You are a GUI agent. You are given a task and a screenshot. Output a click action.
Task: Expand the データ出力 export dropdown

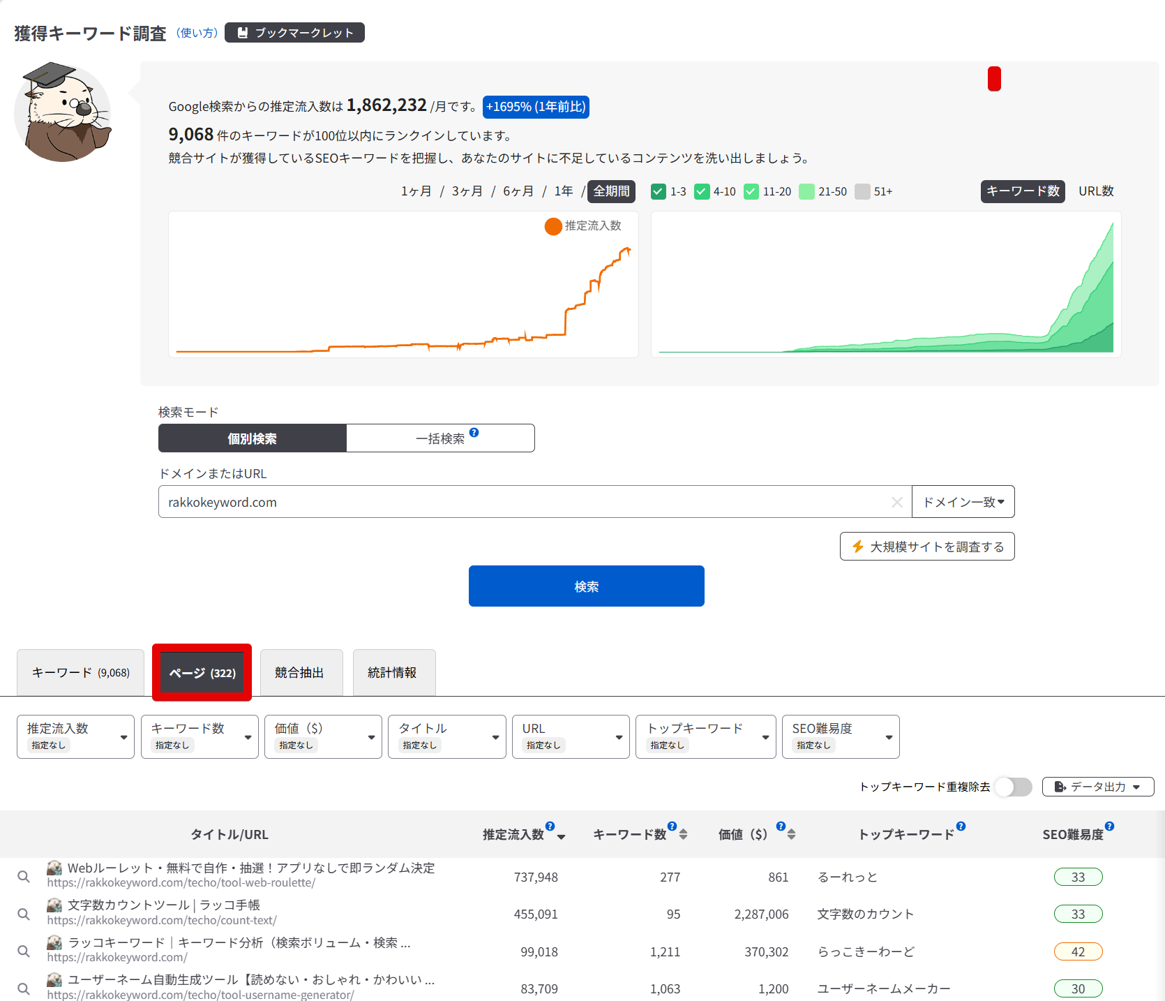pos(1097,787)
